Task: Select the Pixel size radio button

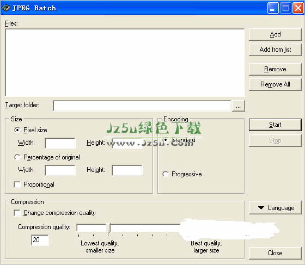Action: pyautogui.click(x=17, y=130)
